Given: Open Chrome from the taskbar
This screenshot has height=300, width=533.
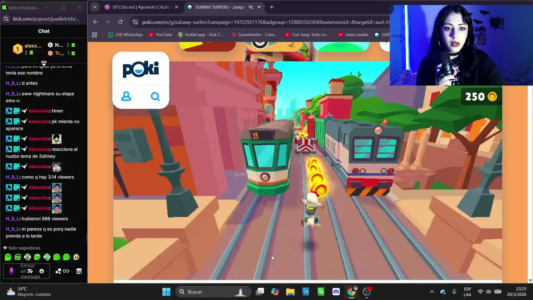Looking at the screenshot, I should click(x=351, y=292).
